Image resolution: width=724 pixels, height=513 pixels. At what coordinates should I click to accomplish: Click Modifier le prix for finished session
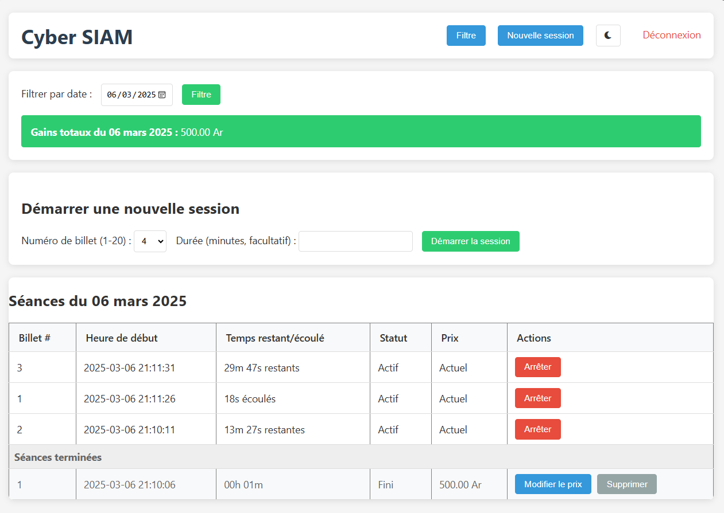point(552,484)
